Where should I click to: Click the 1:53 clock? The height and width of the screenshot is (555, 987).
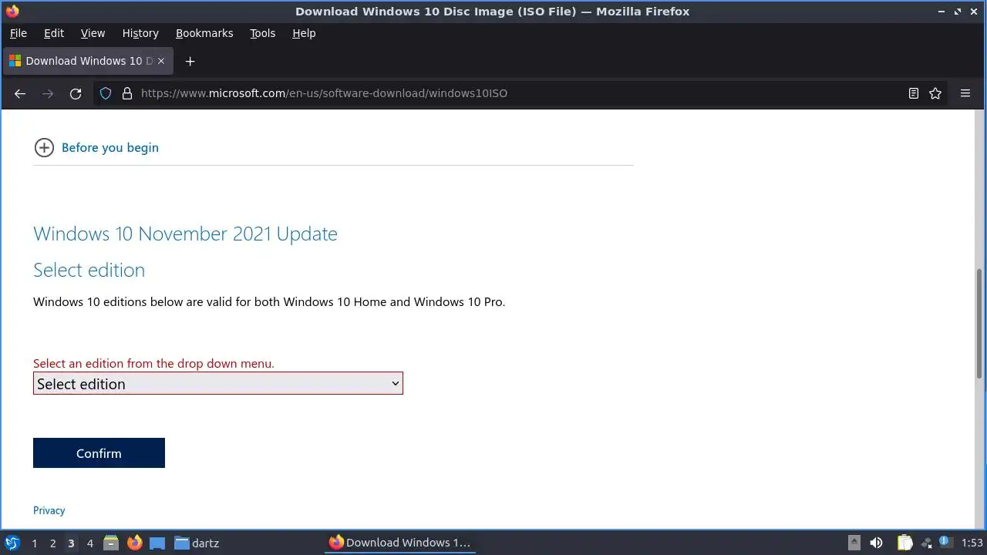[x=972, y=543]
